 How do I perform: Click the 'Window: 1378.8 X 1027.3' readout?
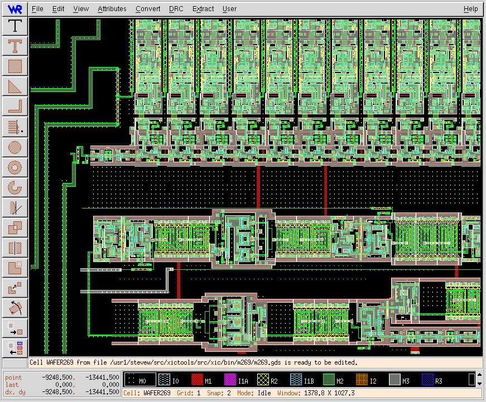(316, 393)
